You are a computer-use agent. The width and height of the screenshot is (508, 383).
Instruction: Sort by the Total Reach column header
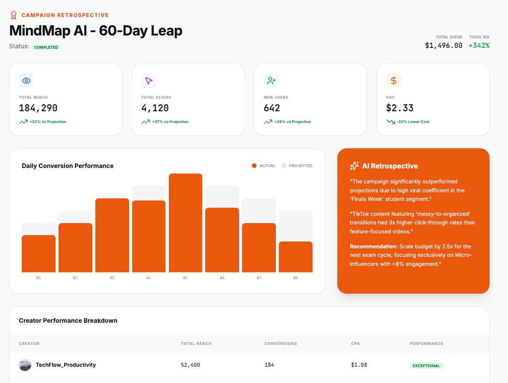[196, 344]
